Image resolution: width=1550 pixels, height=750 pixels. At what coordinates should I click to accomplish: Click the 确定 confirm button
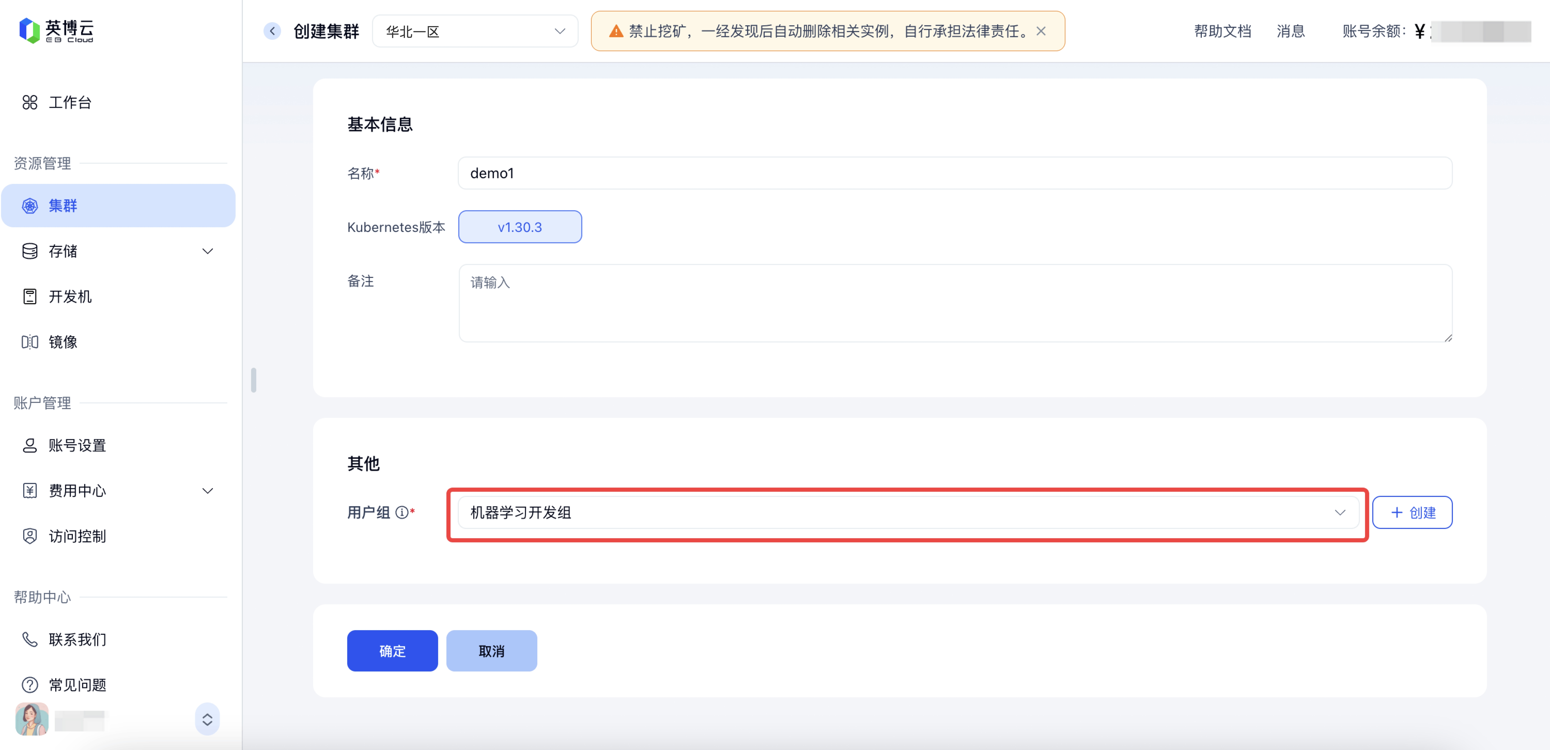click(x=392, y=651)
